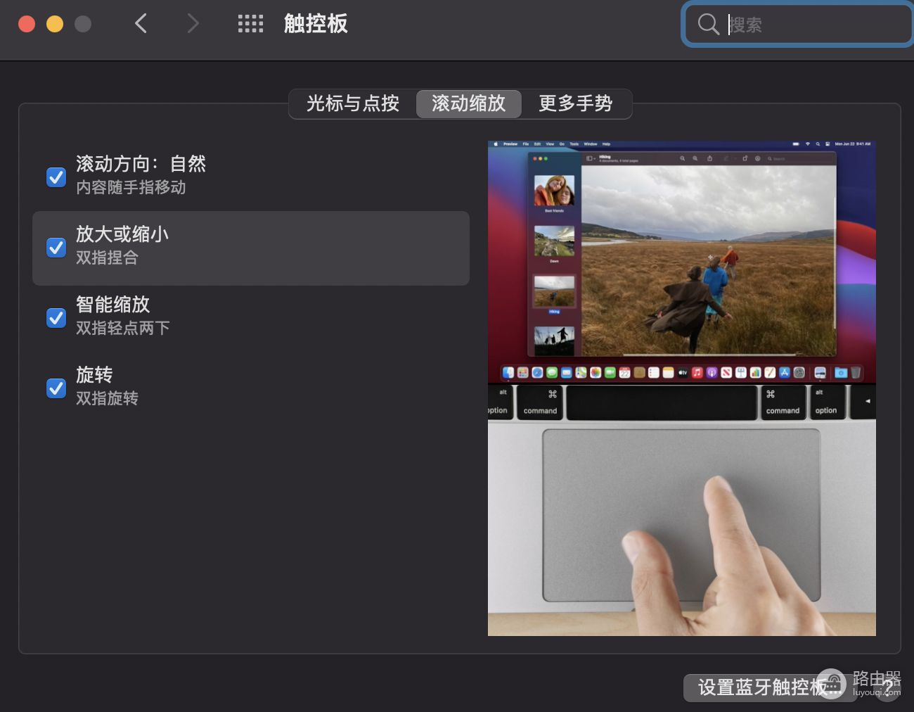Viewport: 914px width, 712px height.
Task: Select the 滚动方向：自然 label
Action: tap(141, 164)
